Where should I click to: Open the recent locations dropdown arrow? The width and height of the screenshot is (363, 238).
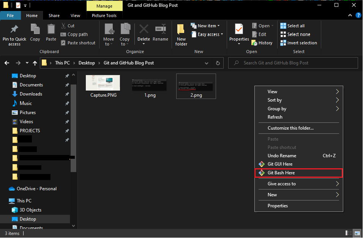(27, 63)
